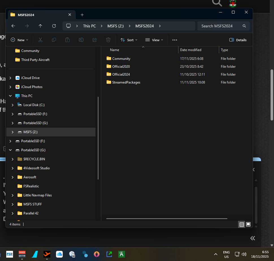Refresh the current folder view
This screenshot has height=261, width=274.
(54, 26)
